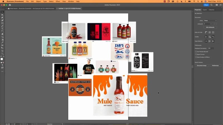Switch to the Layers panel tab
223x125 pixels.
click(x=205, y=10)
